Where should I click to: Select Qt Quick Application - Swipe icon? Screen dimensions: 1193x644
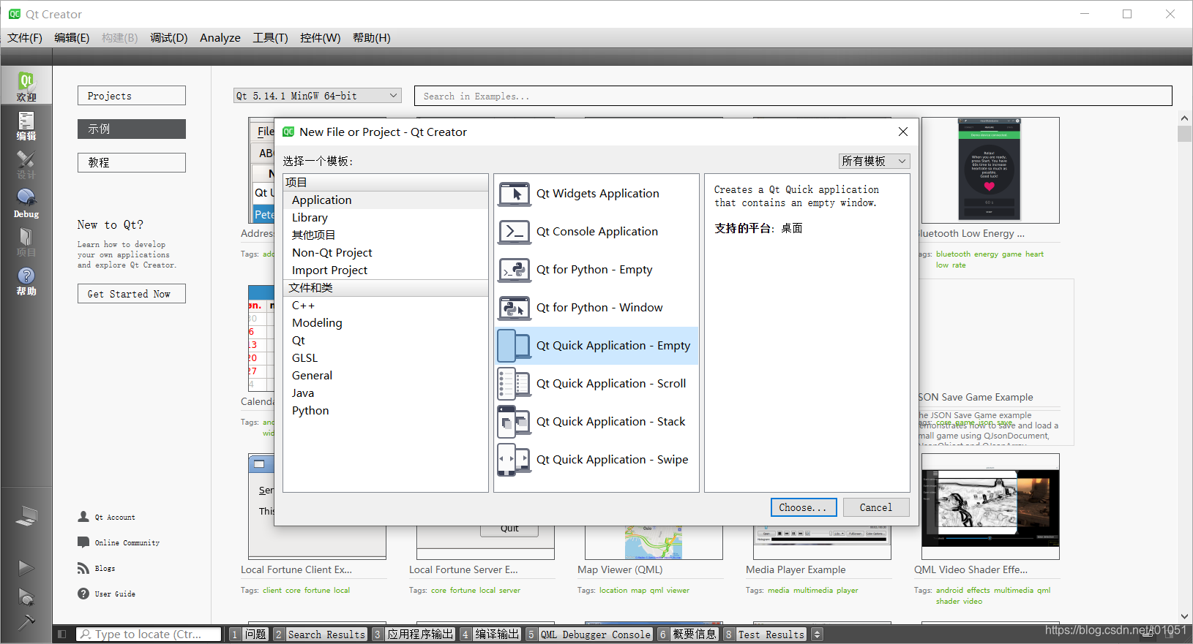(x=515, y=460)
